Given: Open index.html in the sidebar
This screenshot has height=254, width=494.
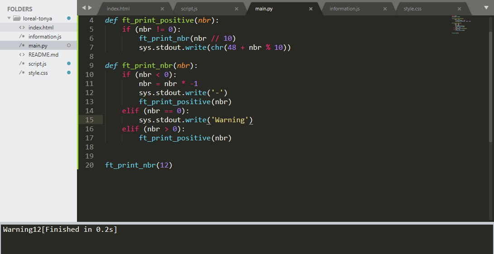Looking at the screenshot, I should click(41, 28).
